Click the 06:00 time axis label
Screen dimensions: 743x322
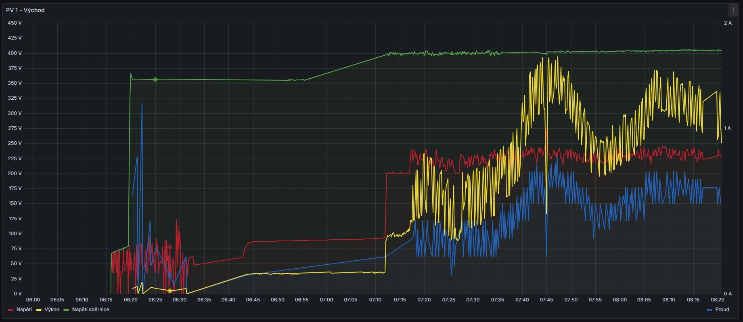tap(33, 300)
